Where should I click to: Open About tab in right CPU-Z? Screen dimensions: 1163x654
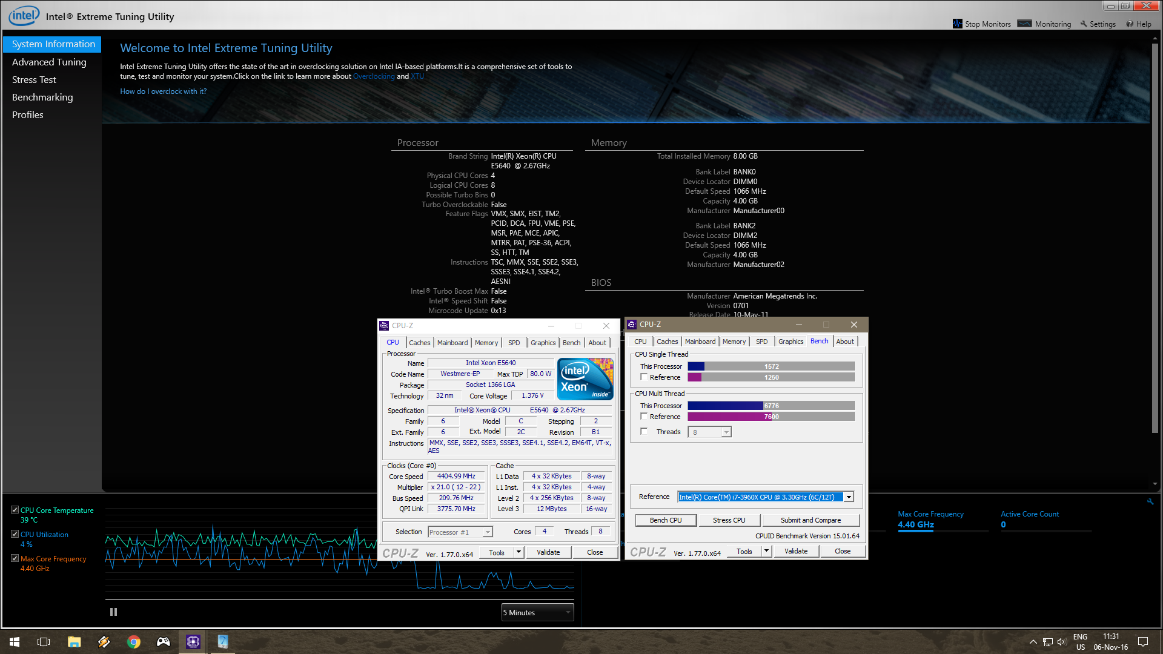tap(845, 342)
